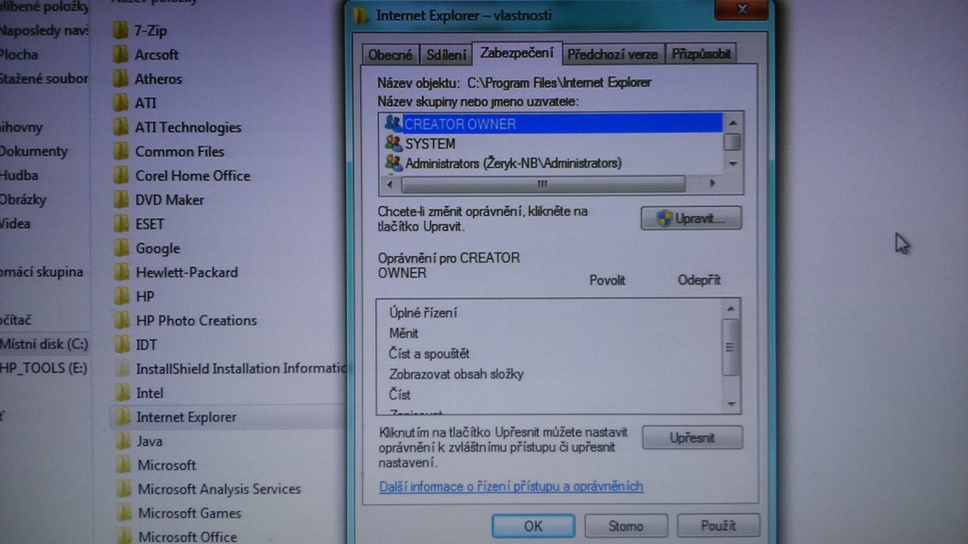Click the Java folder icon
Image resolution: width=968 pixels, height=544 pixels.
point(122,441)
